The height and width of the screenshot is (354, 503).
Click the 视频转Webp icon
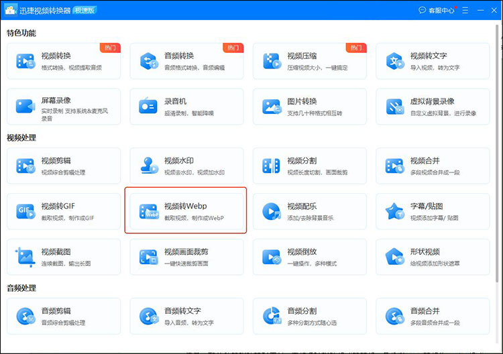[x=149, y=212]
